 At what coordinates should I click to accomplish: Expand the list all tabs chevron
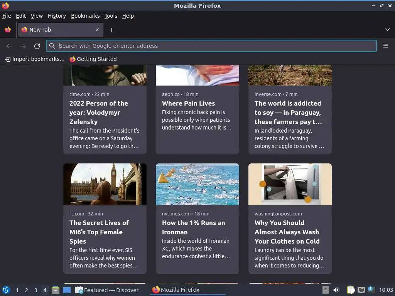[x=387, y=30]
